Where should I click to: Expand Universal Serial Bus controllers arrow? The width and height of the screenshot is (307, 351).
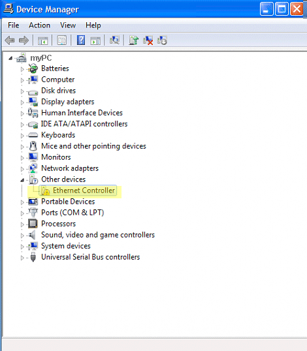click(x=22, y=258)
